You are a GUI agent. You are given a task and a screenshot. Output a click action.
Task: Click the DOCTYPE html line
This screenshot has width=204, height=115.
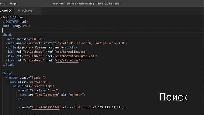point(15,22)
